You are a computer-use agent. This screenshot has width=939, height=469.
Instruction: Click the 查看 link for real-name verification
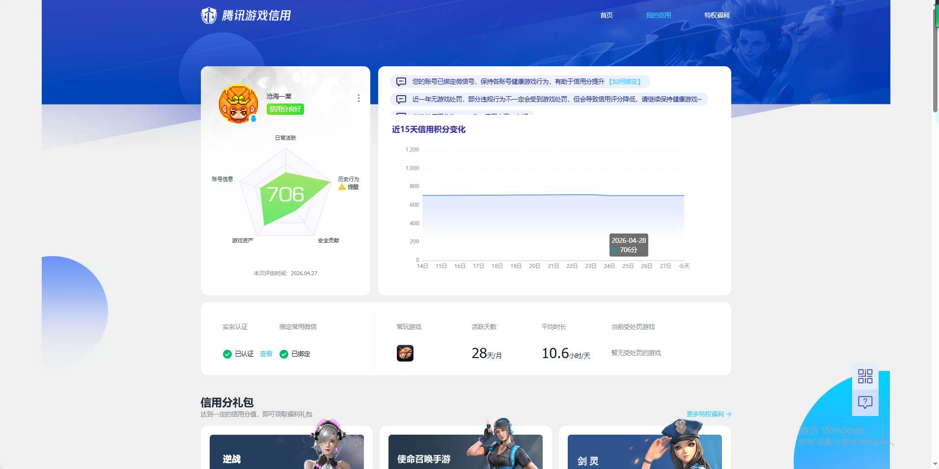[x=266, y=354]
